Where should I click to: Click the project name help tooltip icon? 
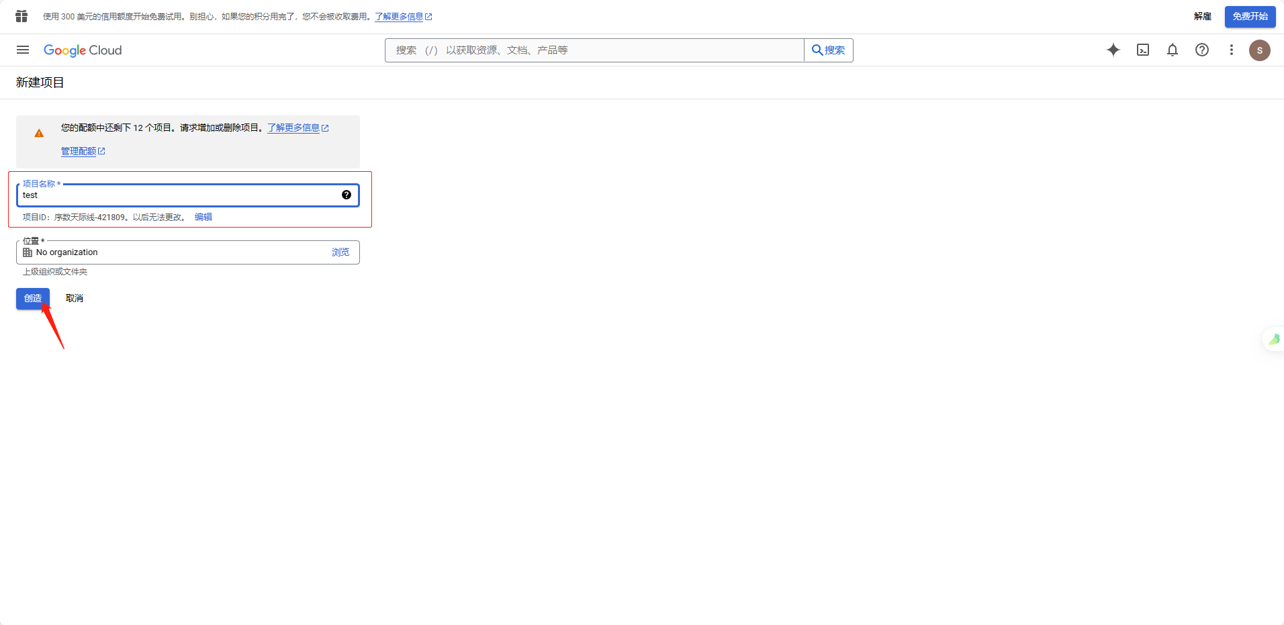(x=347, y=195)
